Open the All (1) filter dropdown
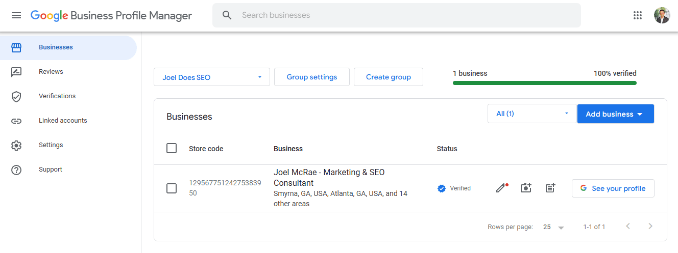 click(532, 114)
